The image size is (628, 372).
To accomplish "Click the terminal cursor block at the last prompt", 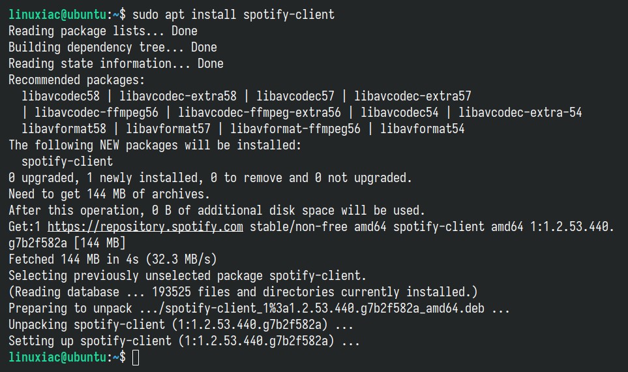I will [136, 358].
